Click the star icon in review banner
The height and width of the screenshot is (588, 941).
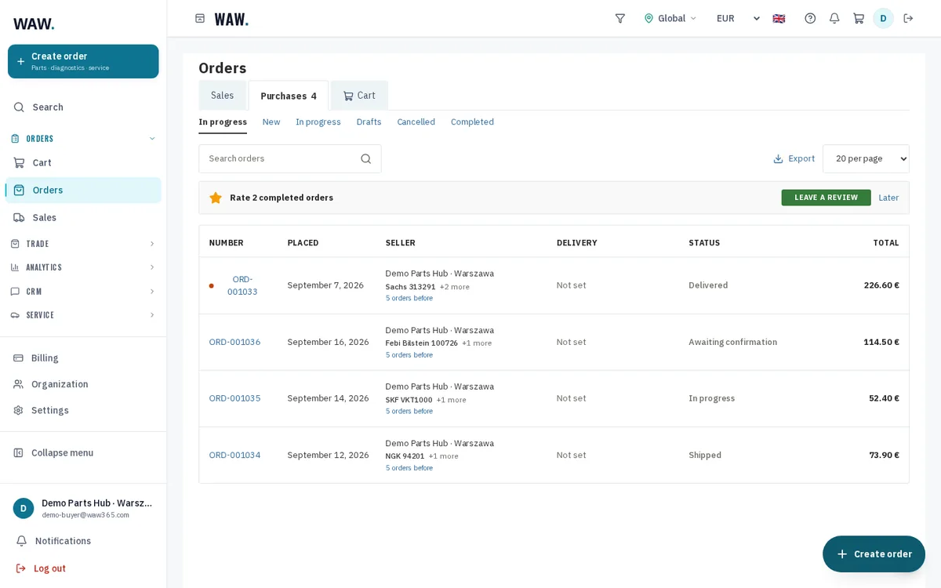click(x=216, y=198)
